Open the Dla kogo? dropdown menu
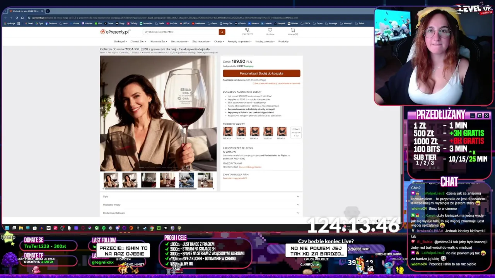The width and height of the screenshot is (495, 278). [120, 41]
